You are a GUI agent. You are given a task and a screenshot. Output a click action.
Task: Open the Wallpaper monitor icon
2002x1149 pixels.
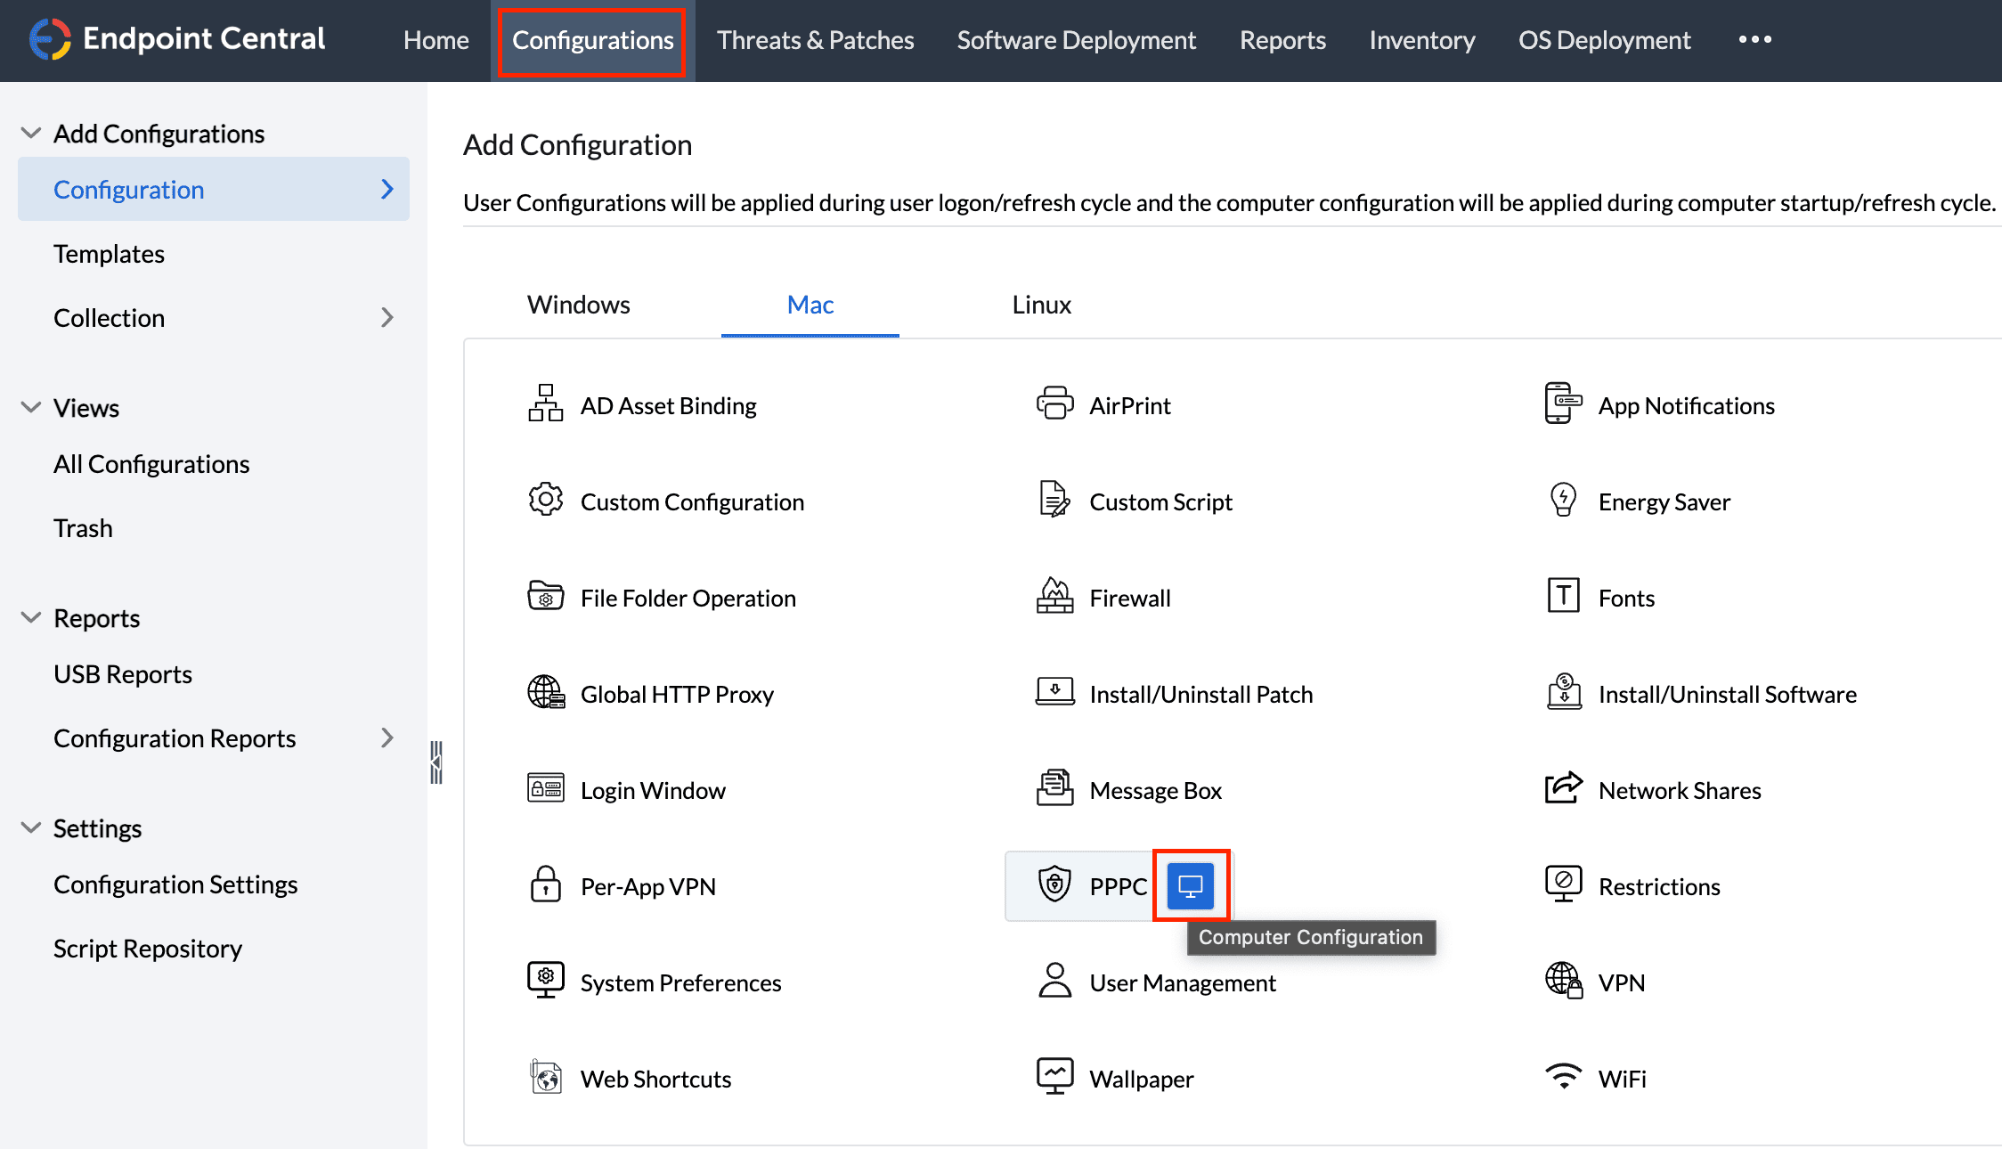(x=1054, y=1077)
